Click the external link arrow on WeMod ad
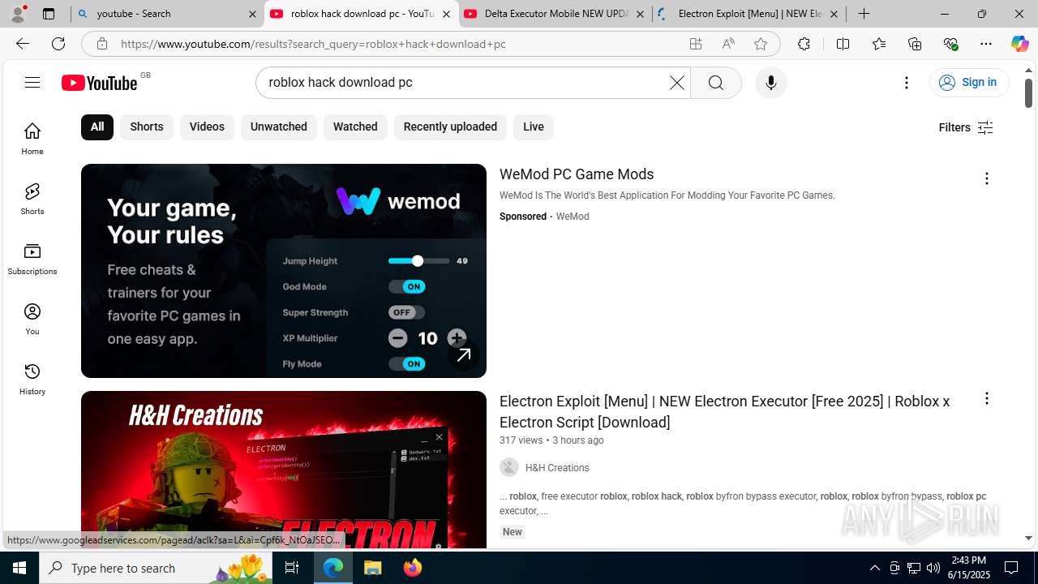Screen dimensions: 1038x584 464,355
